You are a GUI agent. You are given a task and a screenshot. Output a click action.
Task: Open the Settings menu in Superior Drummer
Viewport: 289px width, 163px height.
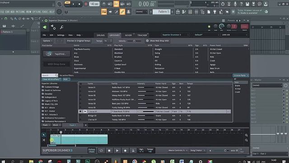61,35
